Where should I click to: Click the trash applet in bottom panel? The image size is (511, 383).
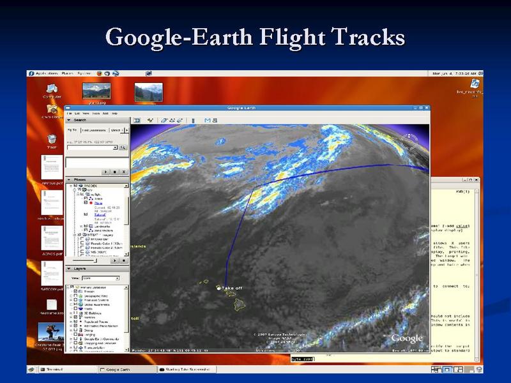[479, 370]
